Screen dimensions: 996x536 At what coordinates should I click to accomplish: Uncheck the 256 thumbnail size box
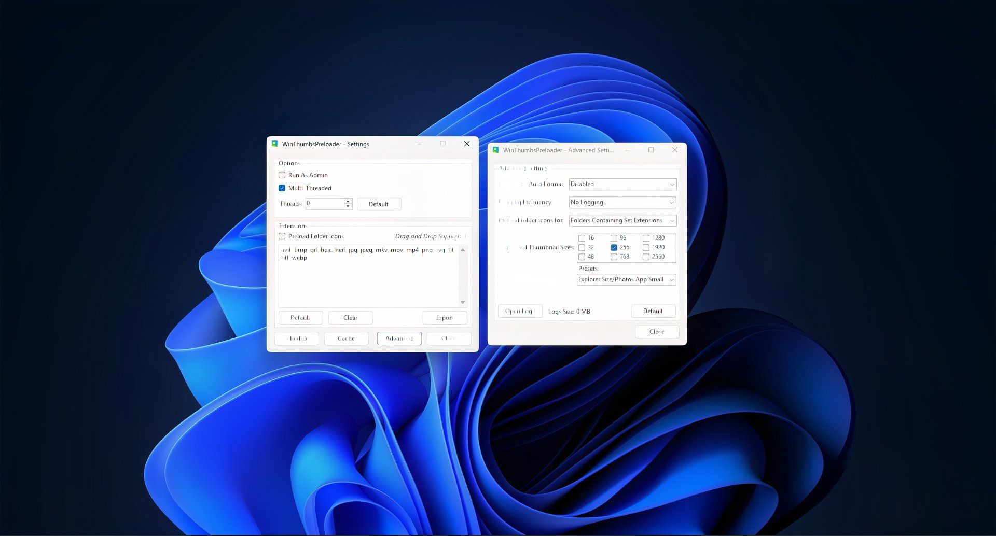pyautogui.click(x=614, y=247)
